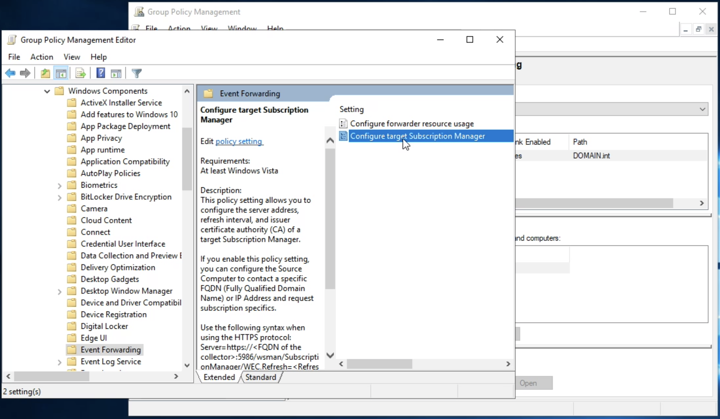Click the policy setting edit link

239,141
